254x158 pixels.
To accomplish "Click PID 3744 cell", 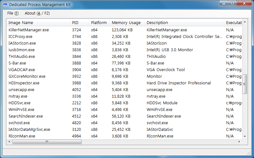I will click(77, 37).
